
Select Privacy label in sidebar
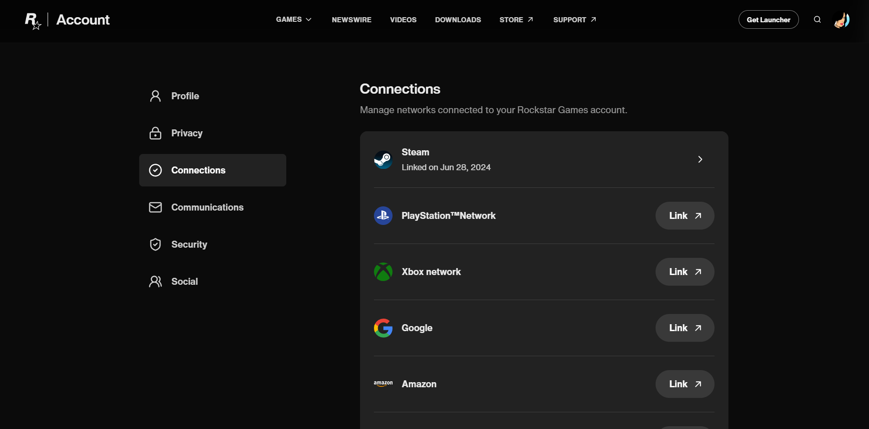pyautogui.click(x=187, y=133)
